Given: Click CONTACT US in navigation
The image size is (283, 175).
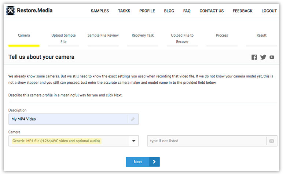Looking at the screenshot, I should click(212, 11).
